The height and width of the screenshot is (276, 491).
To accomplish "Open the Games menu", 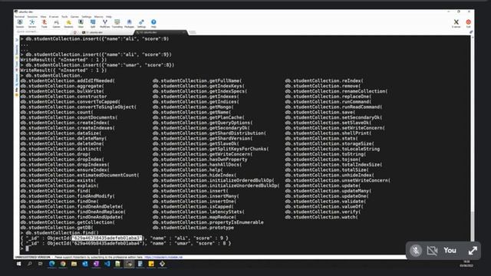I will [x=74, y=17].
